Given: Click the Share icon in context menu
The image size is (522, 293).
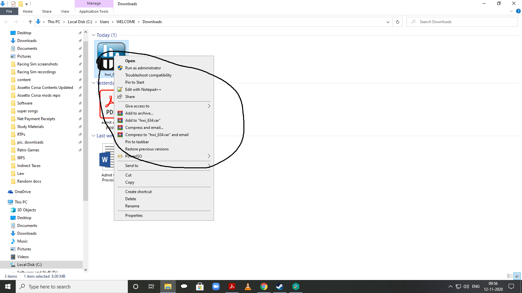Looking at the screenshot, I should (x=120, y=97).
